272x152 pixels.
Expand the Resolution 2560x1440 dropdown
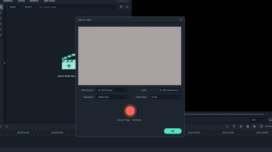tap(112, 97)
